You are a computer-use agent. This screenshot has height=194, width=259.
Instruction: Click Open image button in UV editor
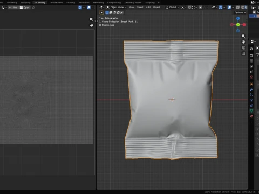24,8
